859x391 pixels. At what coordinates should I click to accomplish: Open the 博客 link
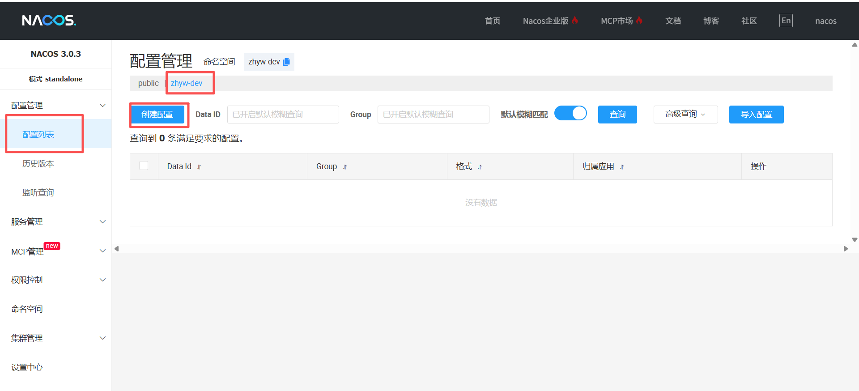tap(711, 21)
